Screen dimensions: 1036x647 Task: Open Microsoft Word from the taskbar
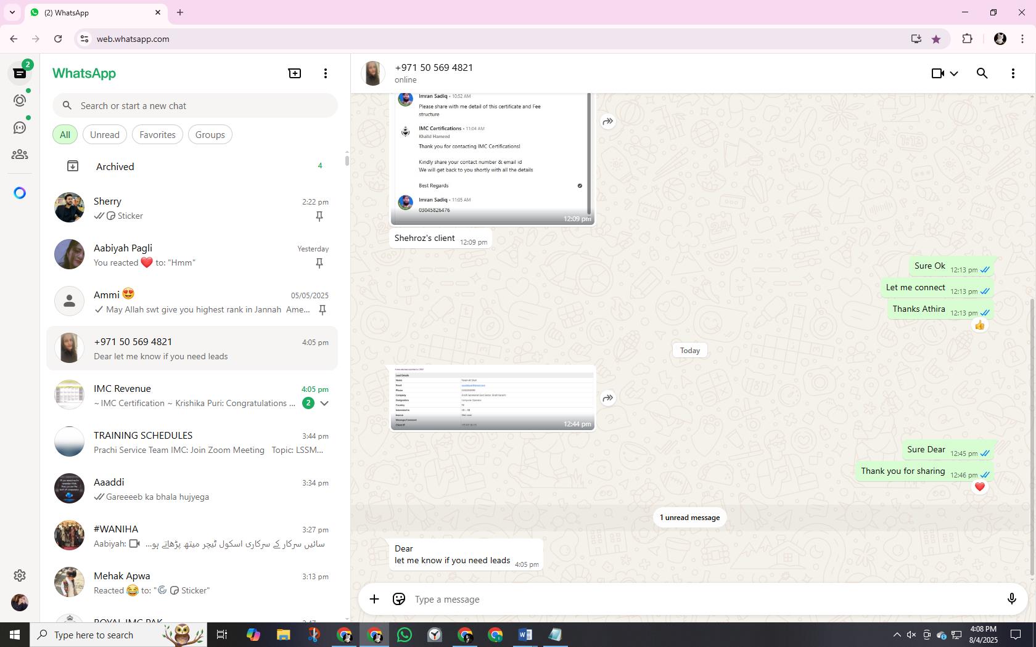[x=525, y=635]
